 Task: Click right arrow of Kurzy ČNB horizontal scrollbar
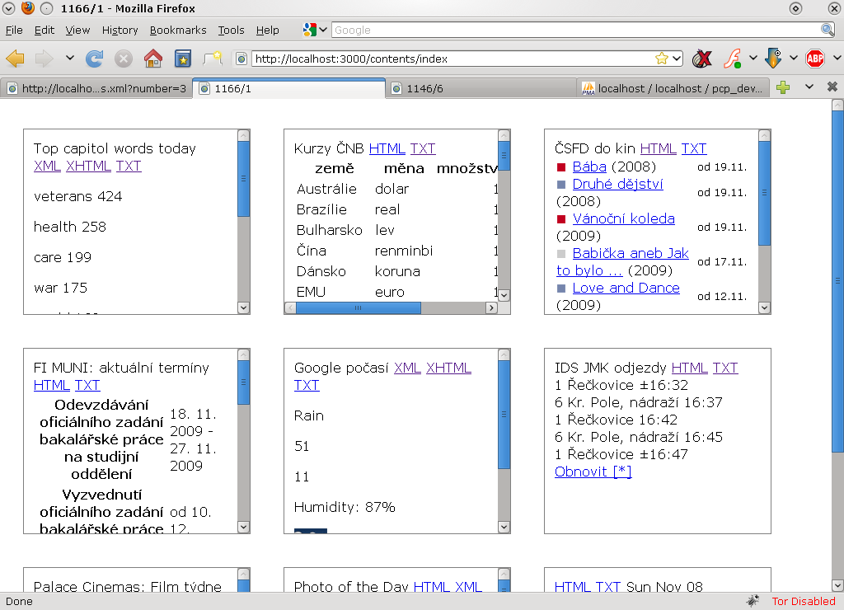pyautogui.click(x=491, y=308)
